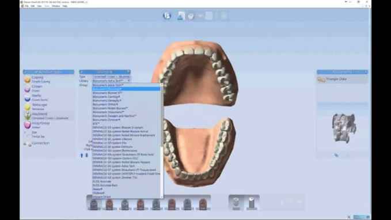Select the third tooth icon (grey) in bottom strip
Viewport: 391px width, 220px height.
coord(125,204)
